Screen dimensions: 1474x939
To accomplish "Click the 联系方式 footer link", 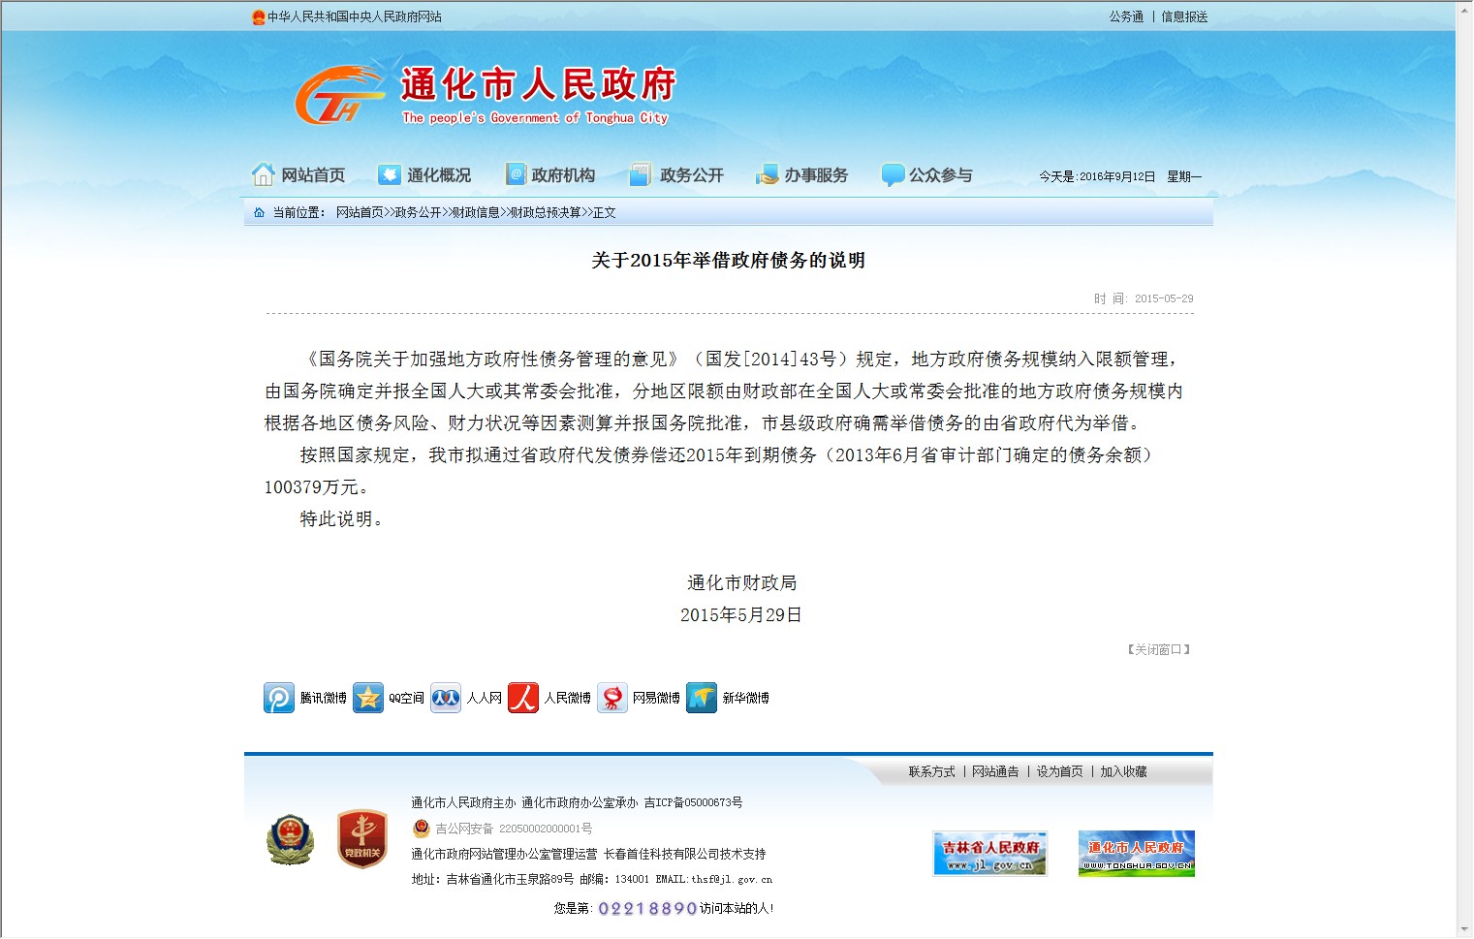I will tap(931, 772).
